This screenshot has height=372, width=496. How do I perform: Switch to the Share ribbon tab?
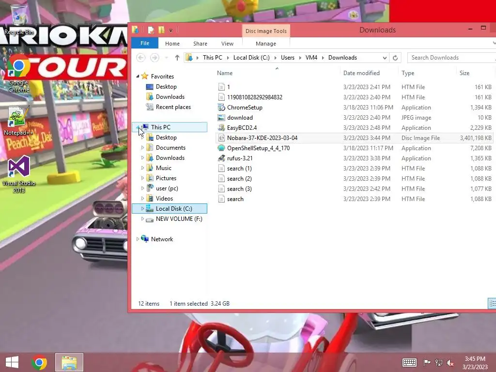(x=200, y=43)
